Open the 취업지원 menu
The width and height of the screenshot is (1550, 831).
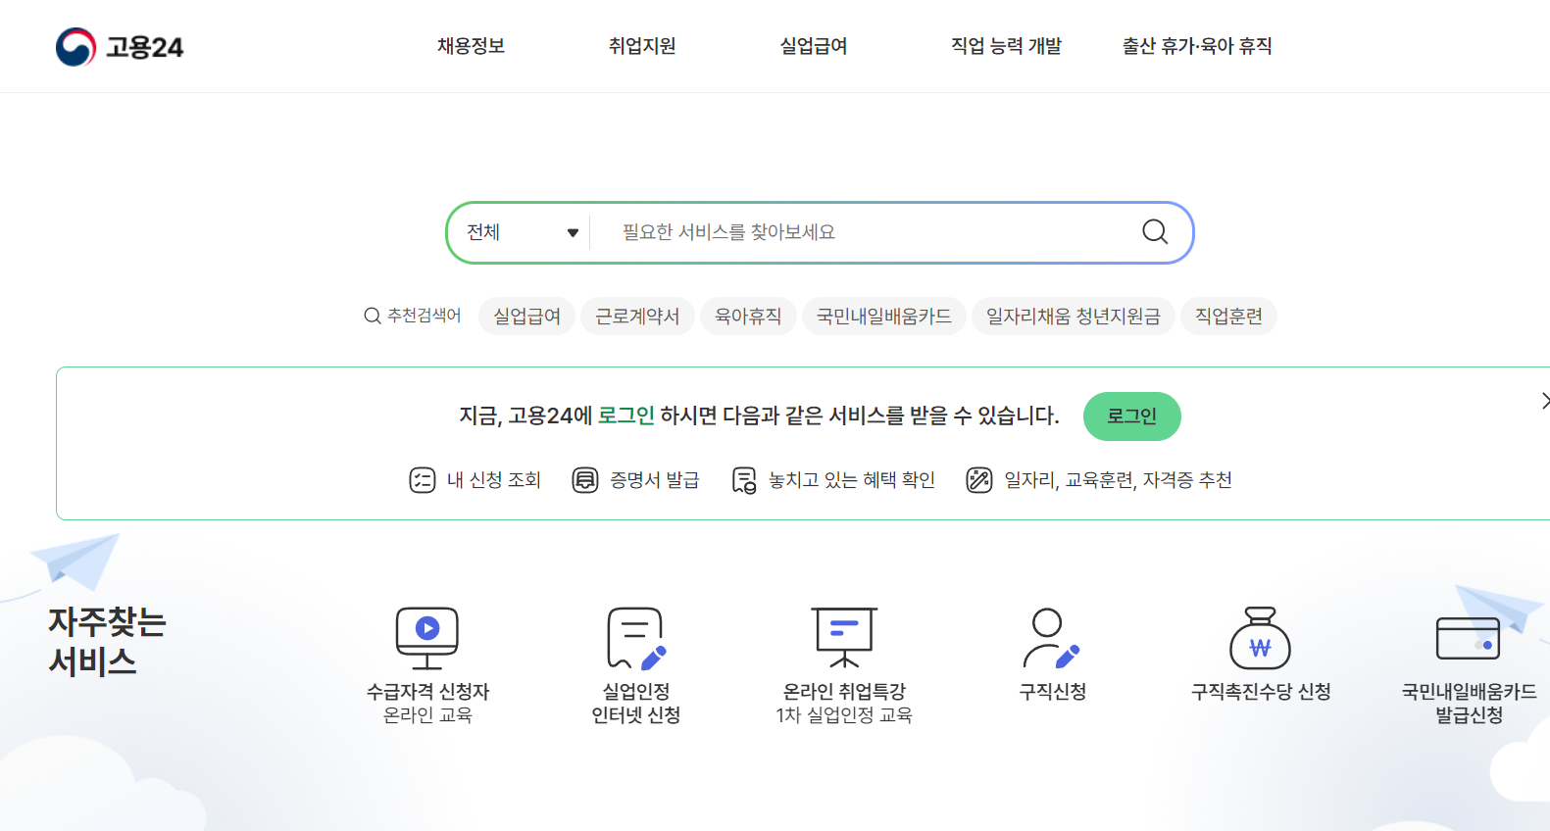coord(642,46)
